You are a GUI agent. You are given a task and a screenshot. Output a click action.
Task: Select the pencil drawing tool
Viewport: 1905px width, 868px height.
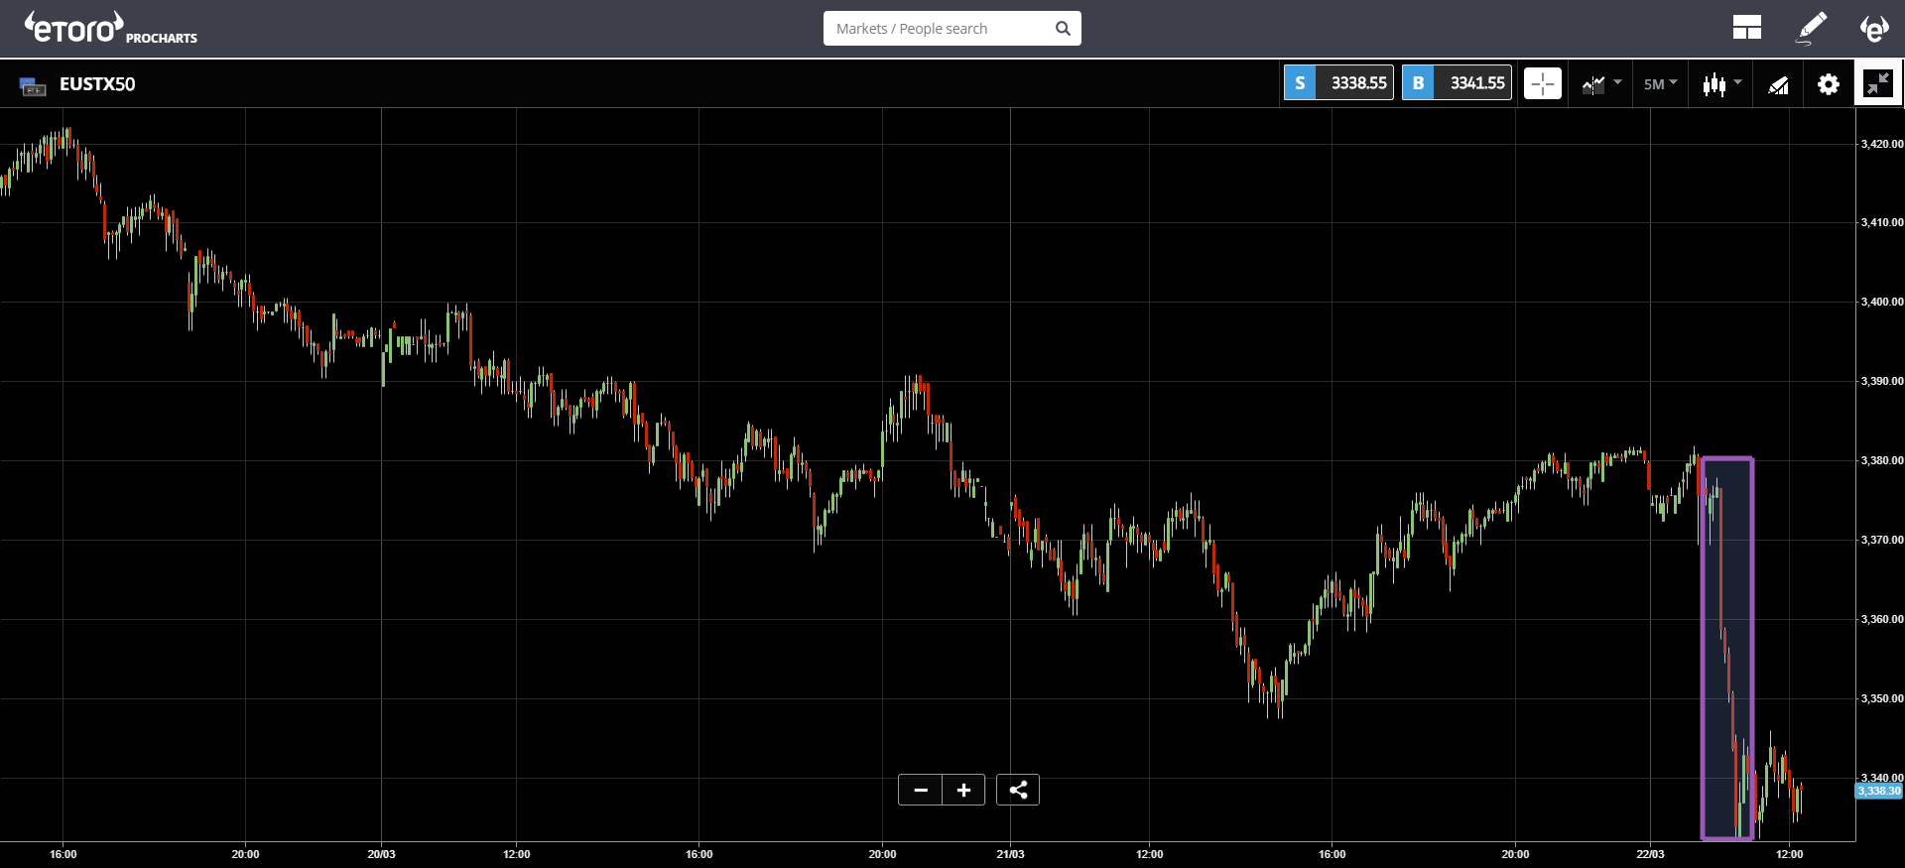(1812, 28)
